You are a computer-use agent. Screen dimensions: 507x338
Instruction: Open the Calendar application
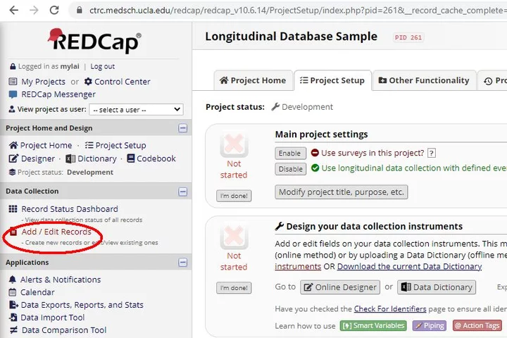(x=37, y=292)
